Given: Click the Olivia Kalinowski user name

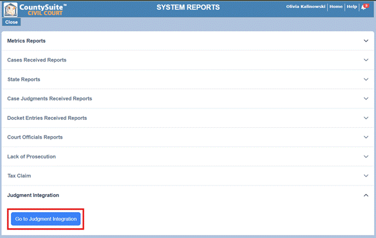Looking at the screenshot, I should [305, 7].
